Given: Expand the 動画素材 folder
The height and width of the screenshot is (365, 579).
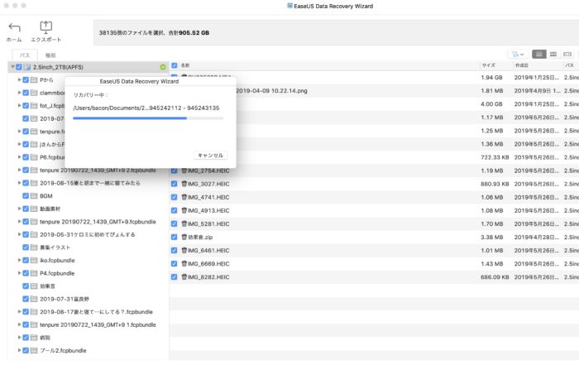Looking at the screenshot, I should (19, 209).
